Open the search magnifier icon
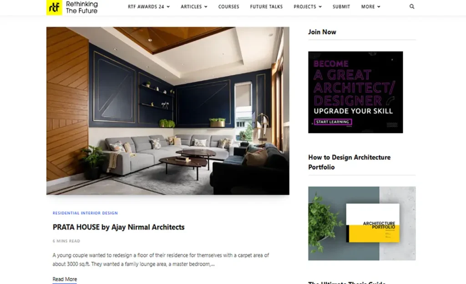Screen dimensions: 466x284 click(411, 6)
